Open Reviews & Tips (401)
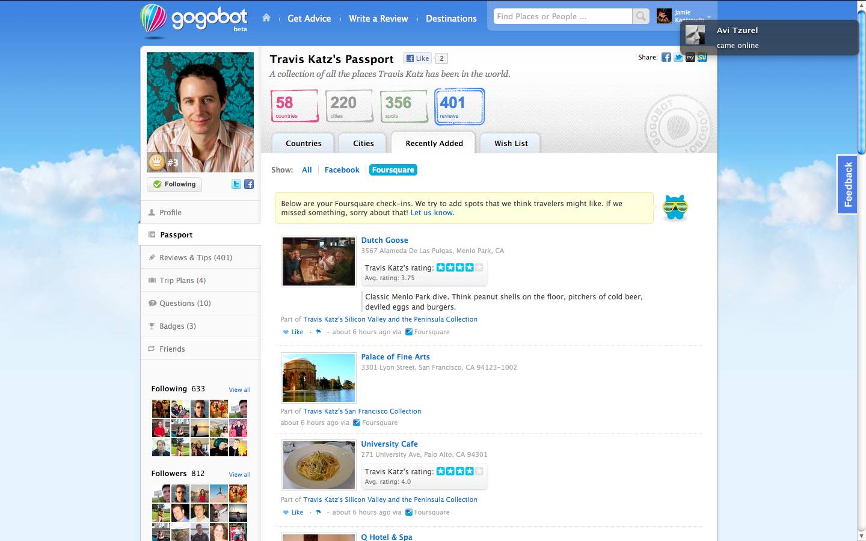866x541 pixels. 200,257
